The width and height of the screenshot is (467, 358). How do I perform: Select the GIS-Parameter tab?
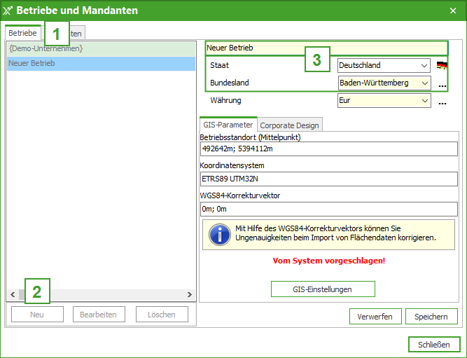point(228,125)
